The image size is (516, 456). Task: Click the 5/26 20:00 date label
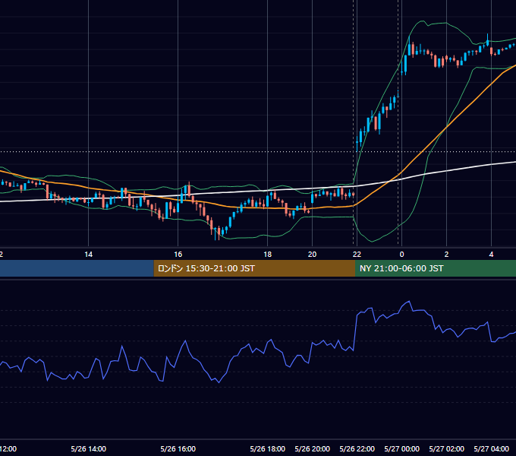tap(313, 448)
